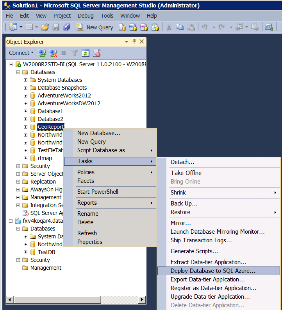
Task: Click the Paste clipboard icon
Action: pyautogui.click(x=191, y=27)
